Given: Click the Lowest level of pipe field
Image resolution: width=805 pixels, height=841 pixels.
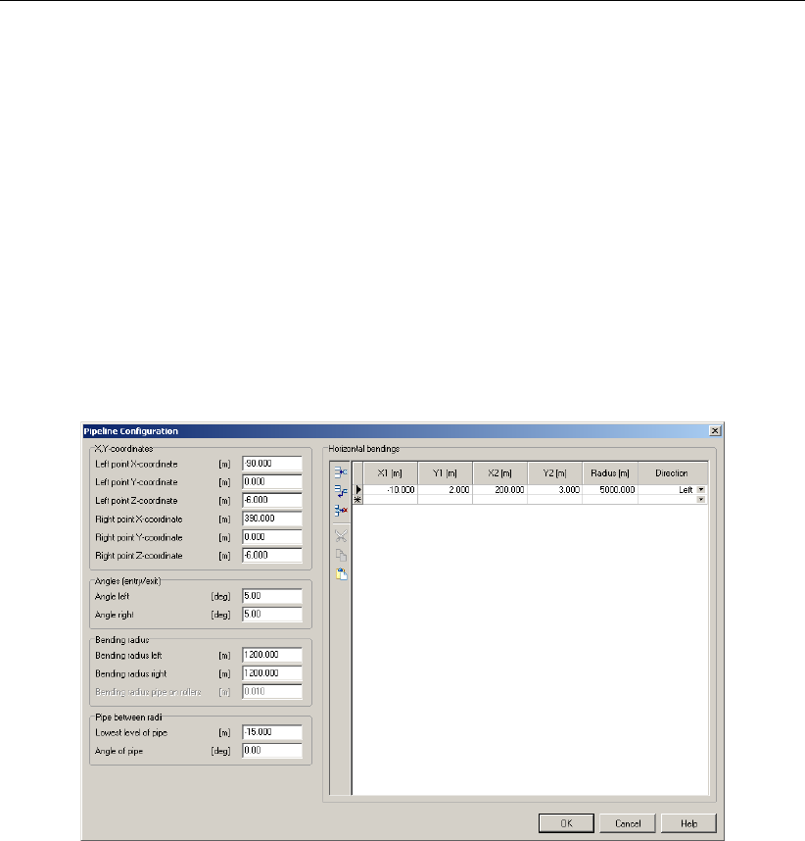Looking at the screenshot, I should pos(272,732).
